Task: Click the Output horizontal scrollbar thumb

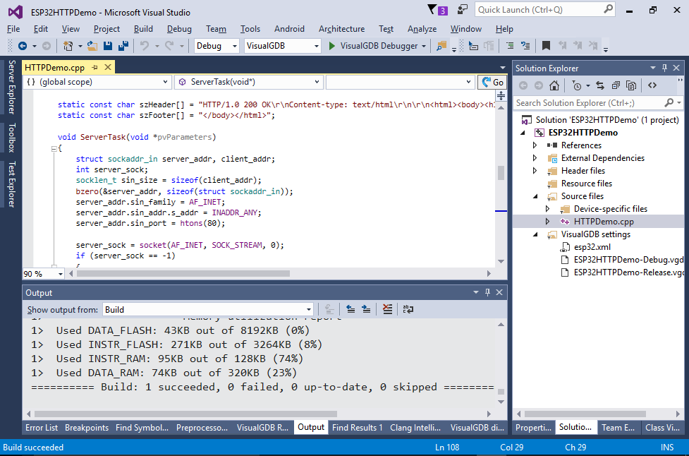Action: [x=186, y=414]
